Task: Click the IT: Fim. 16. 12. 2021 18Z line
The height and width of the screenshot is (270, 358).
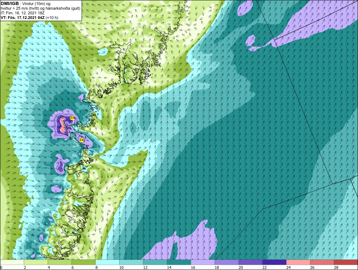Action: coord(23,13)
